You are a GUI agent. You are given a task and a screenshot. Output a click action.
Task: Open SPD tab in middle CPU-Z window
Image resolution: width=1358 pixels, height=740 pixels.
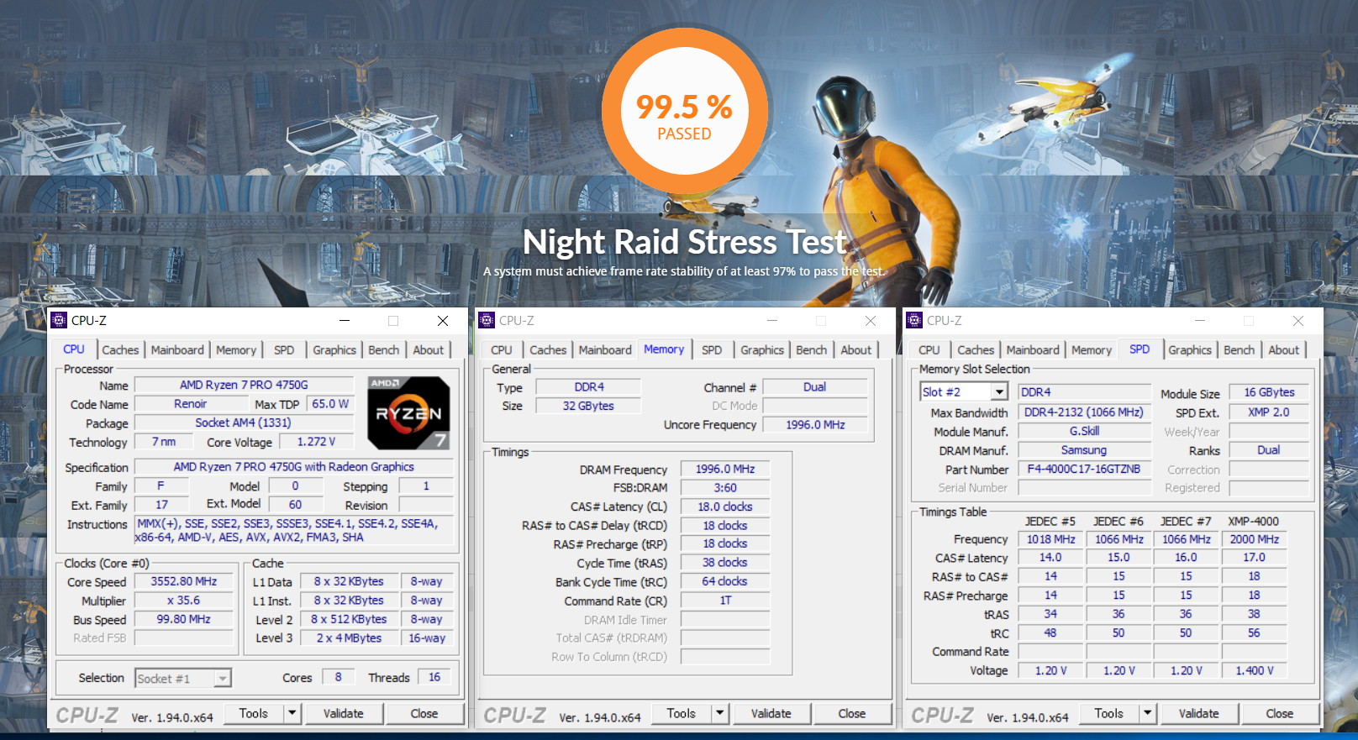coord(712,350)
